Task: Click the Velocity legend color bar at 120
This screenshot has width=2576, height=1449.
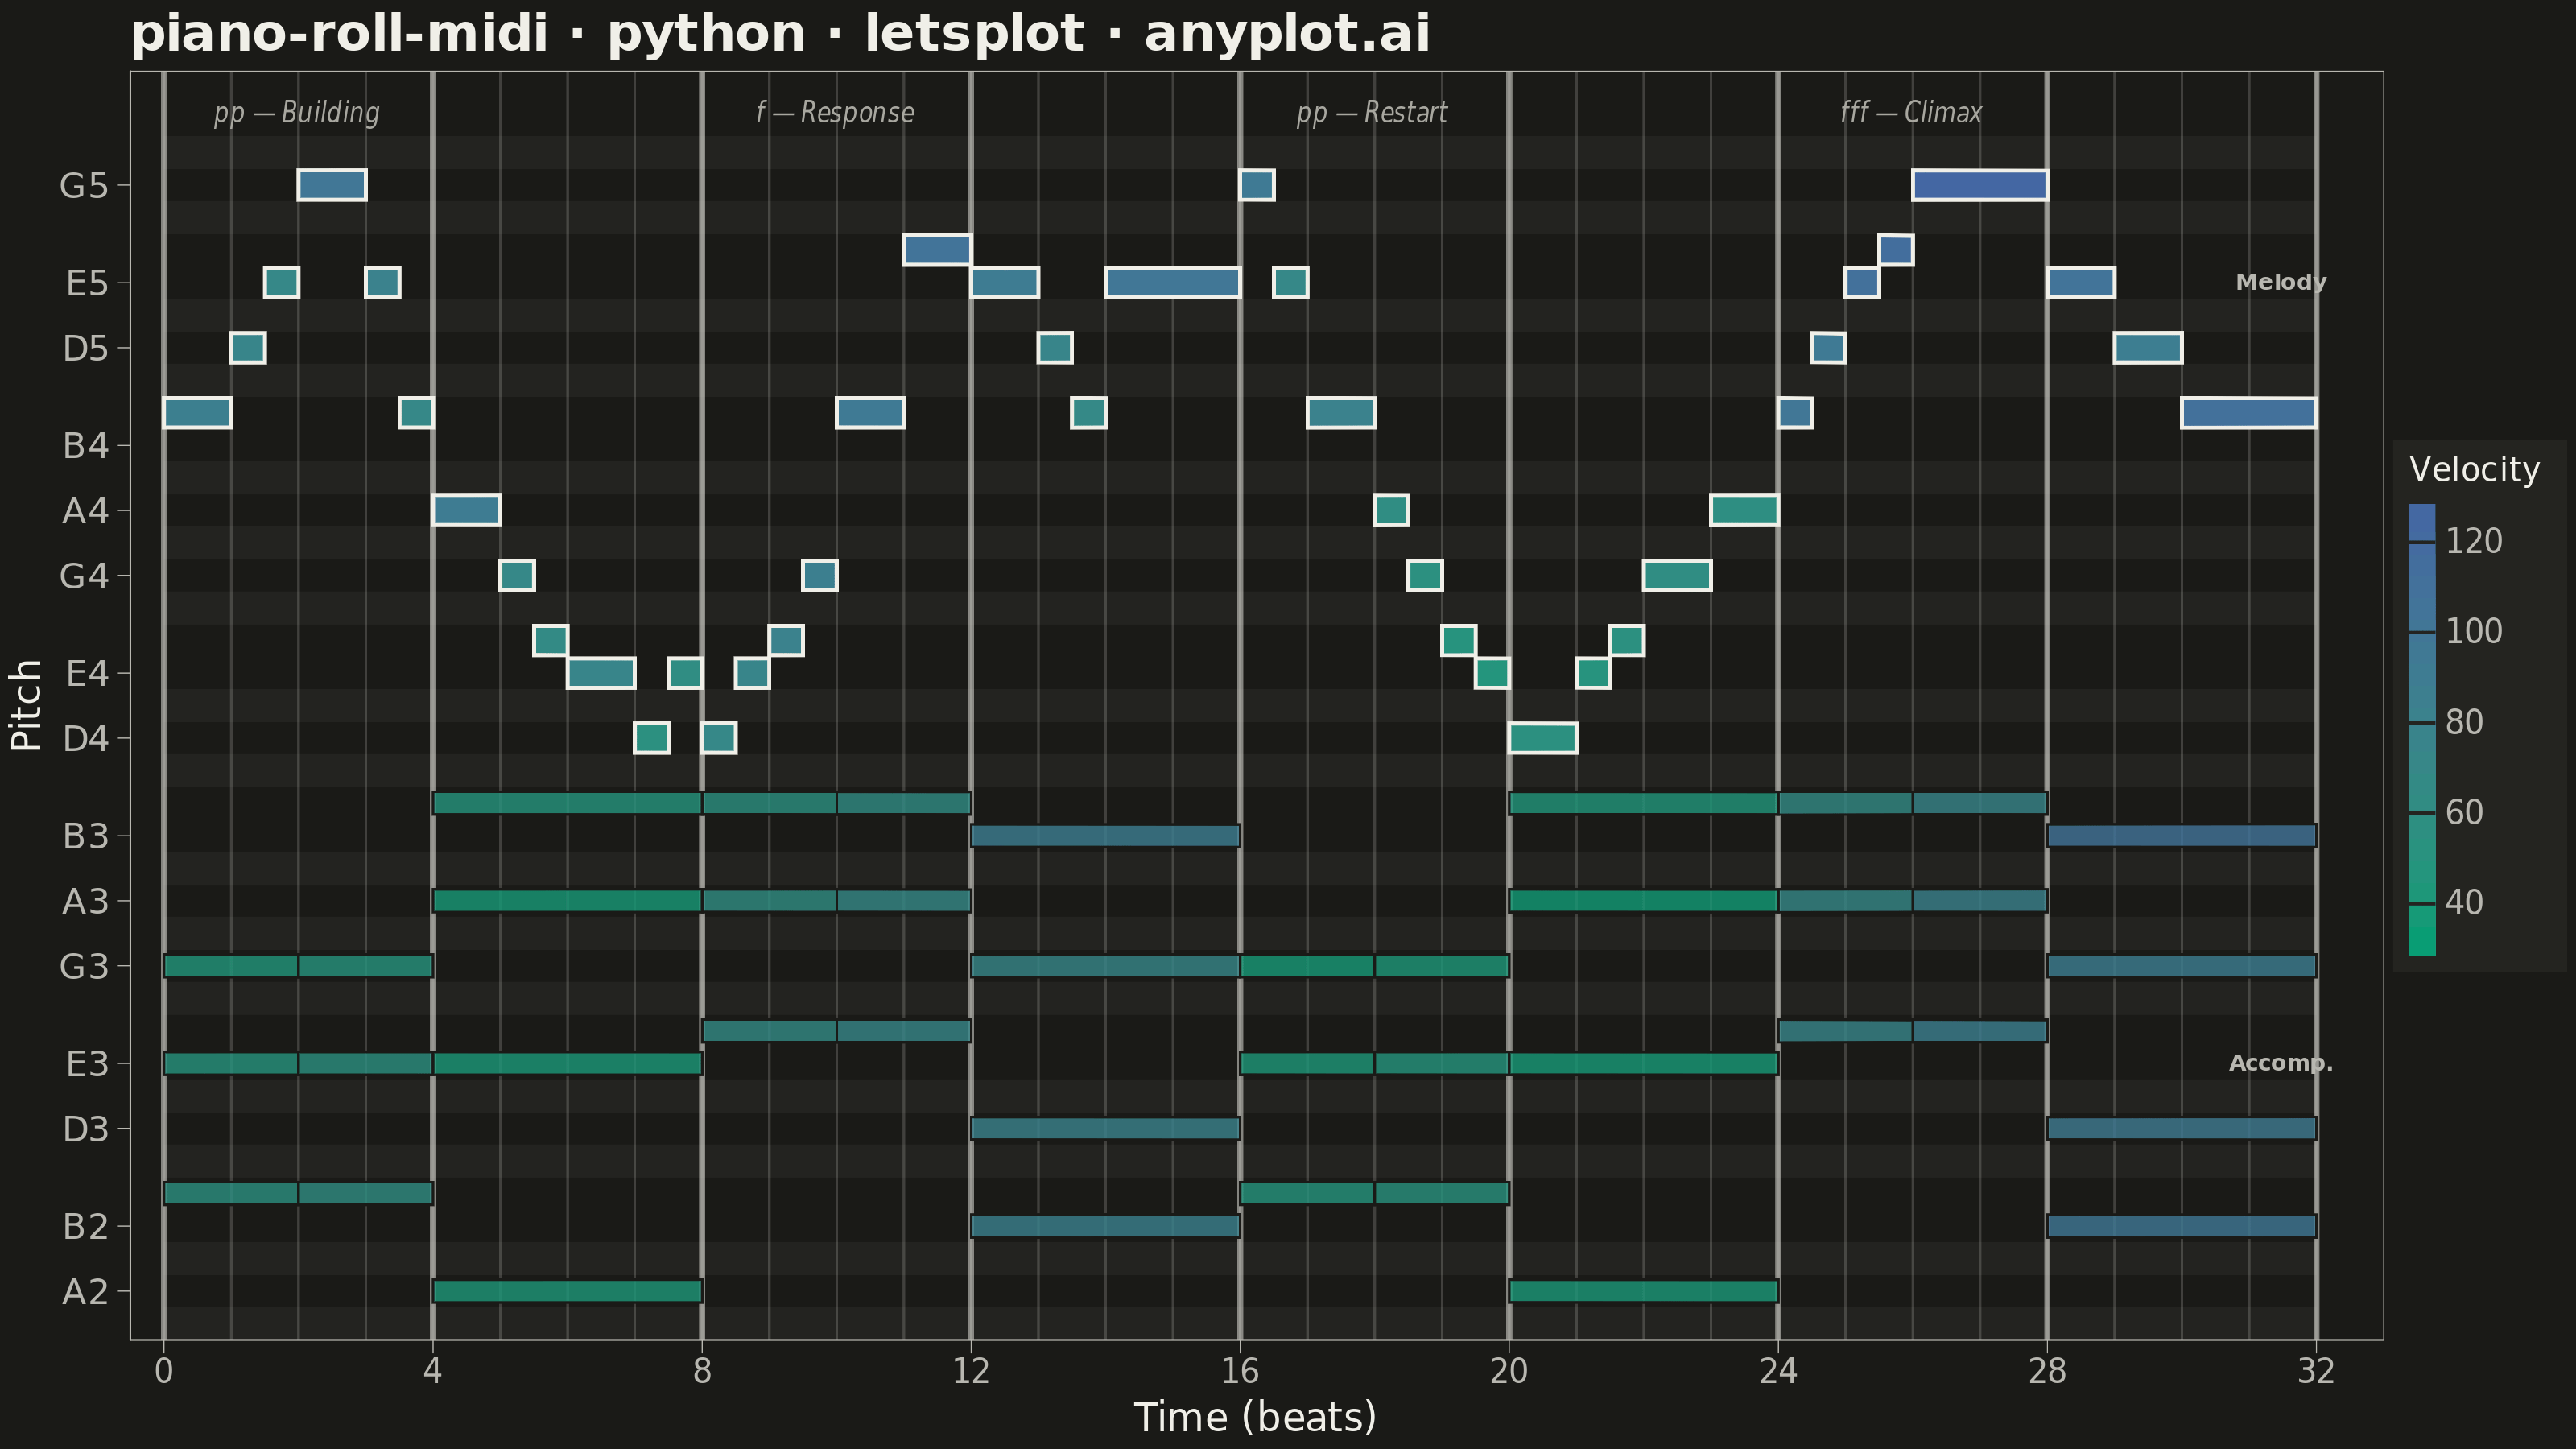Action: coord(2422,542)
